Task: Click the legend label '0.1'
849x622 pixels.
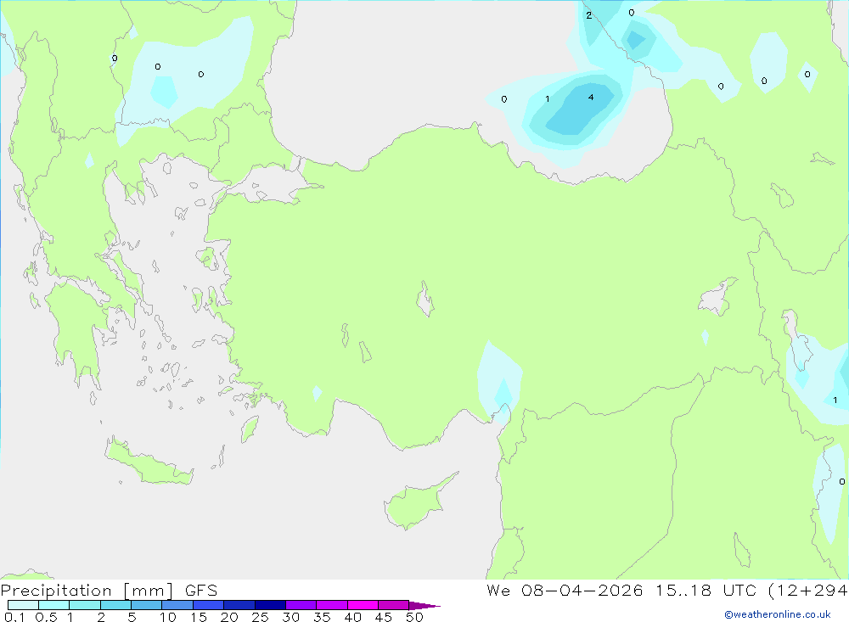Action: tap(14, 617)
